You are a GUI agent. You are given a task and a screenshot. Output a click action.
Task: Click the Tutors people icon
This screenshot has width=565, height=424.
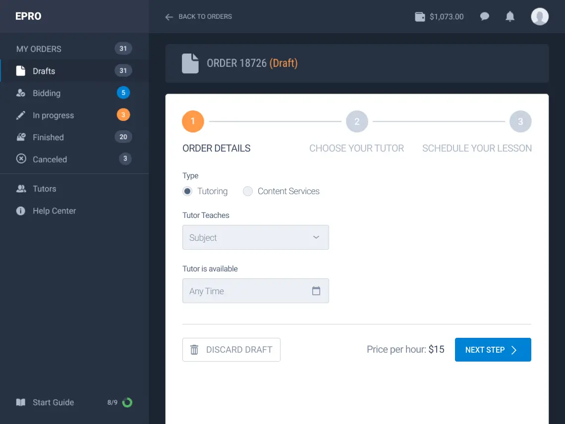pos(21,189)
